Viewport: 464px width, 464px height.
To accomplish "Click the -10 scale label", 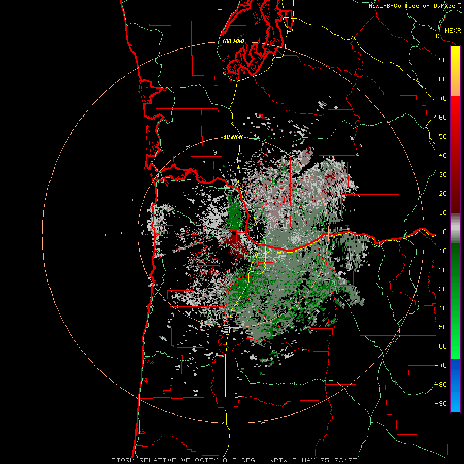I will 441,251.
